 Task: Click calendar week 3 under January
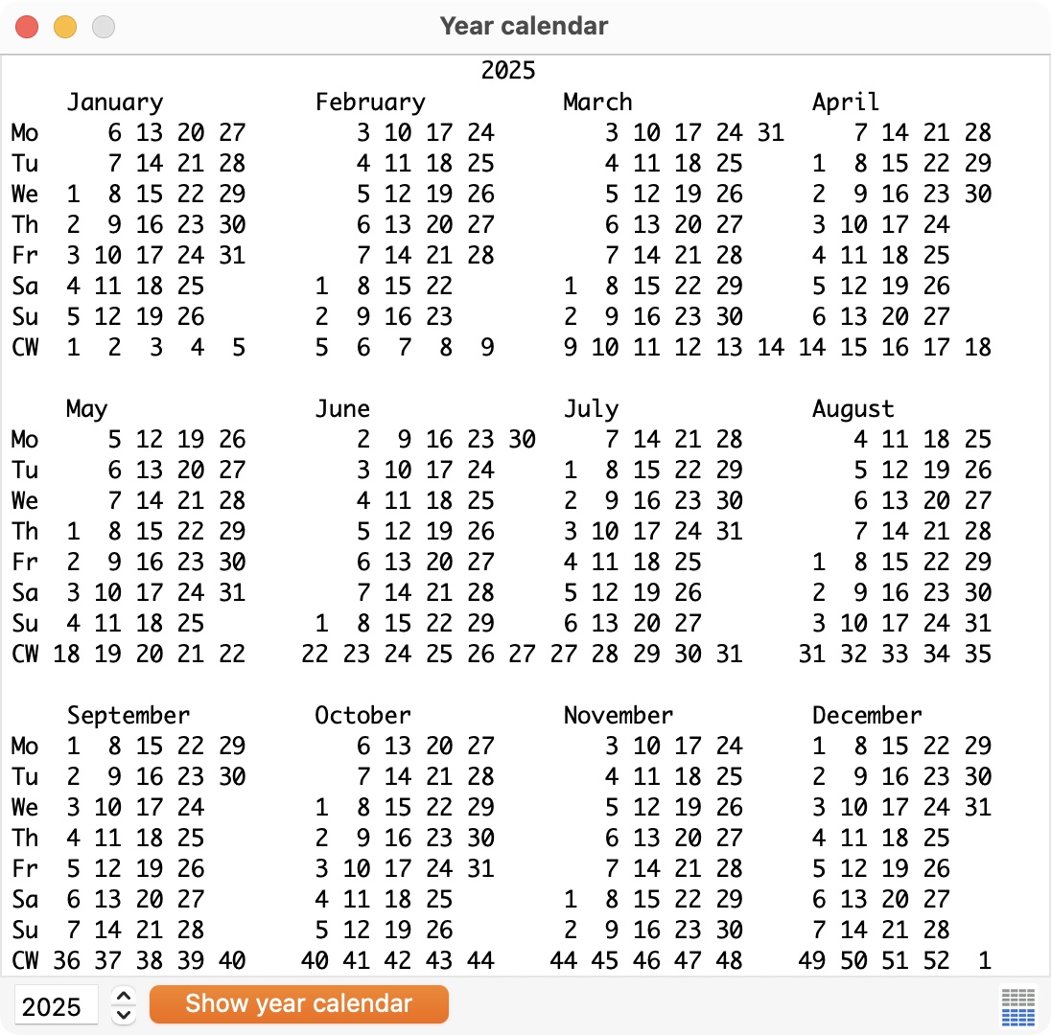click(156, 348)
